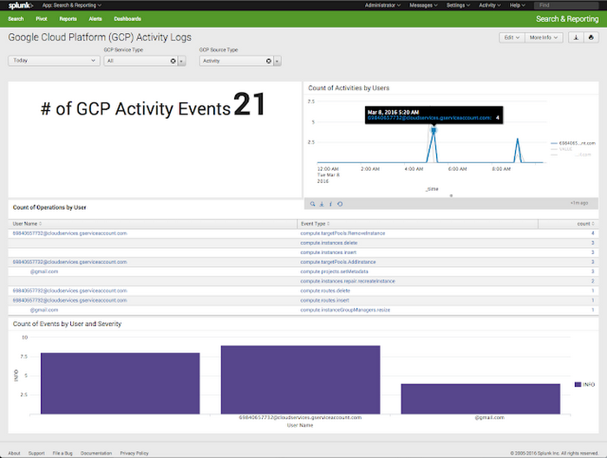Open the More Info dropdown
The image size is (607, 458).
tap(544, 37)
